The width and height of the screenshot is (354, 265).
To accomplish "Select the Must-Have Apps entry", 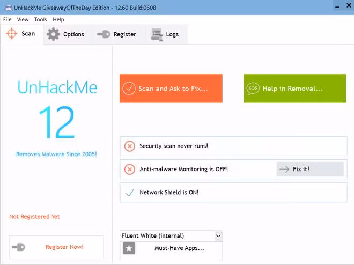I will [179, 248].
